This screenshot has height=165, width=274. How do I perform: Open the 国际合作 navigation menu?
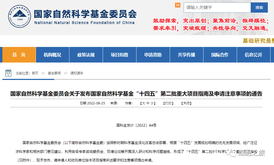[x=220, y=54]
